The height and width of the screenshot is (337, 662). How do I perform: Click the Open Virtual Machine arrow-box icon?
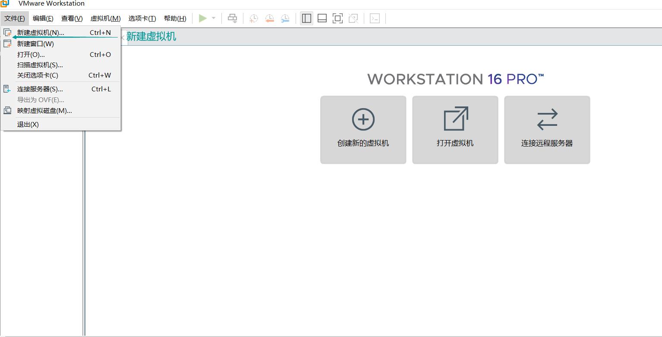tap(456, 119)
